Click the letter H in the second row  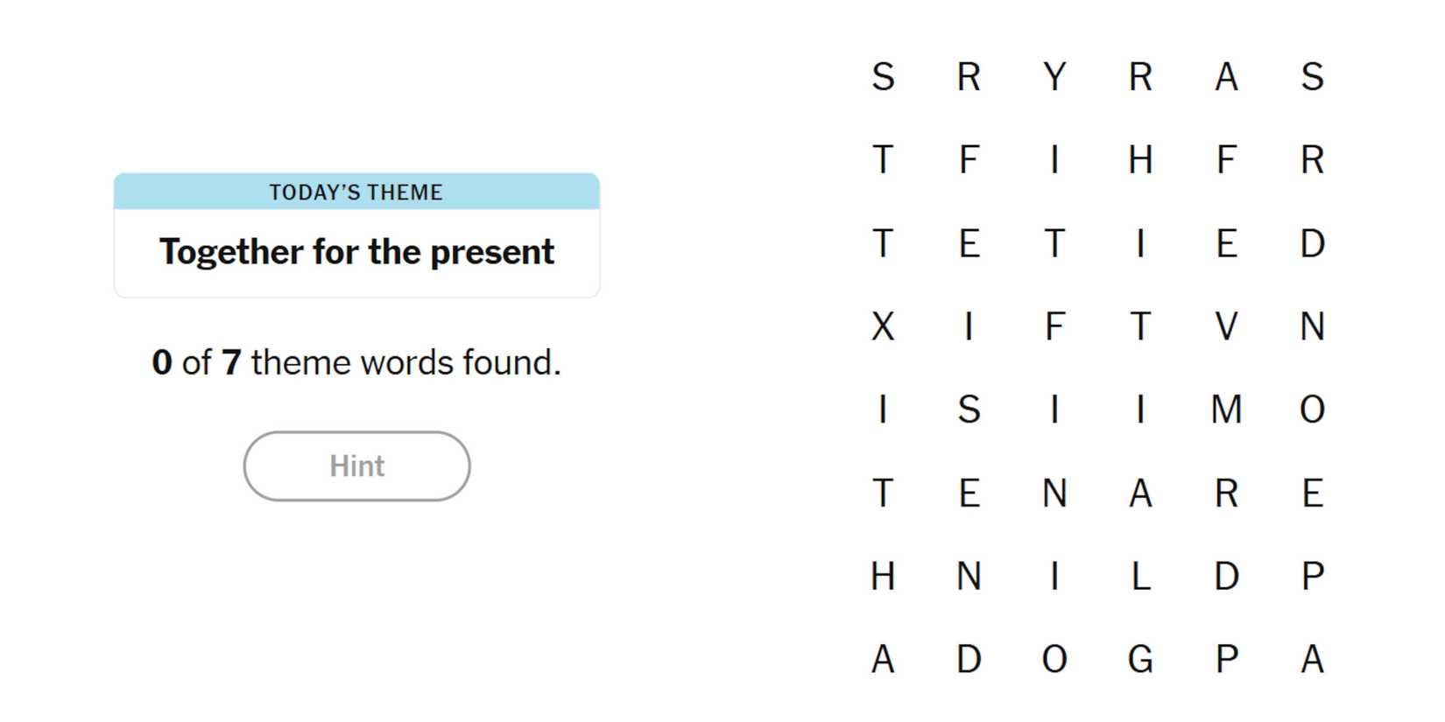click(x=1141, y=159)
